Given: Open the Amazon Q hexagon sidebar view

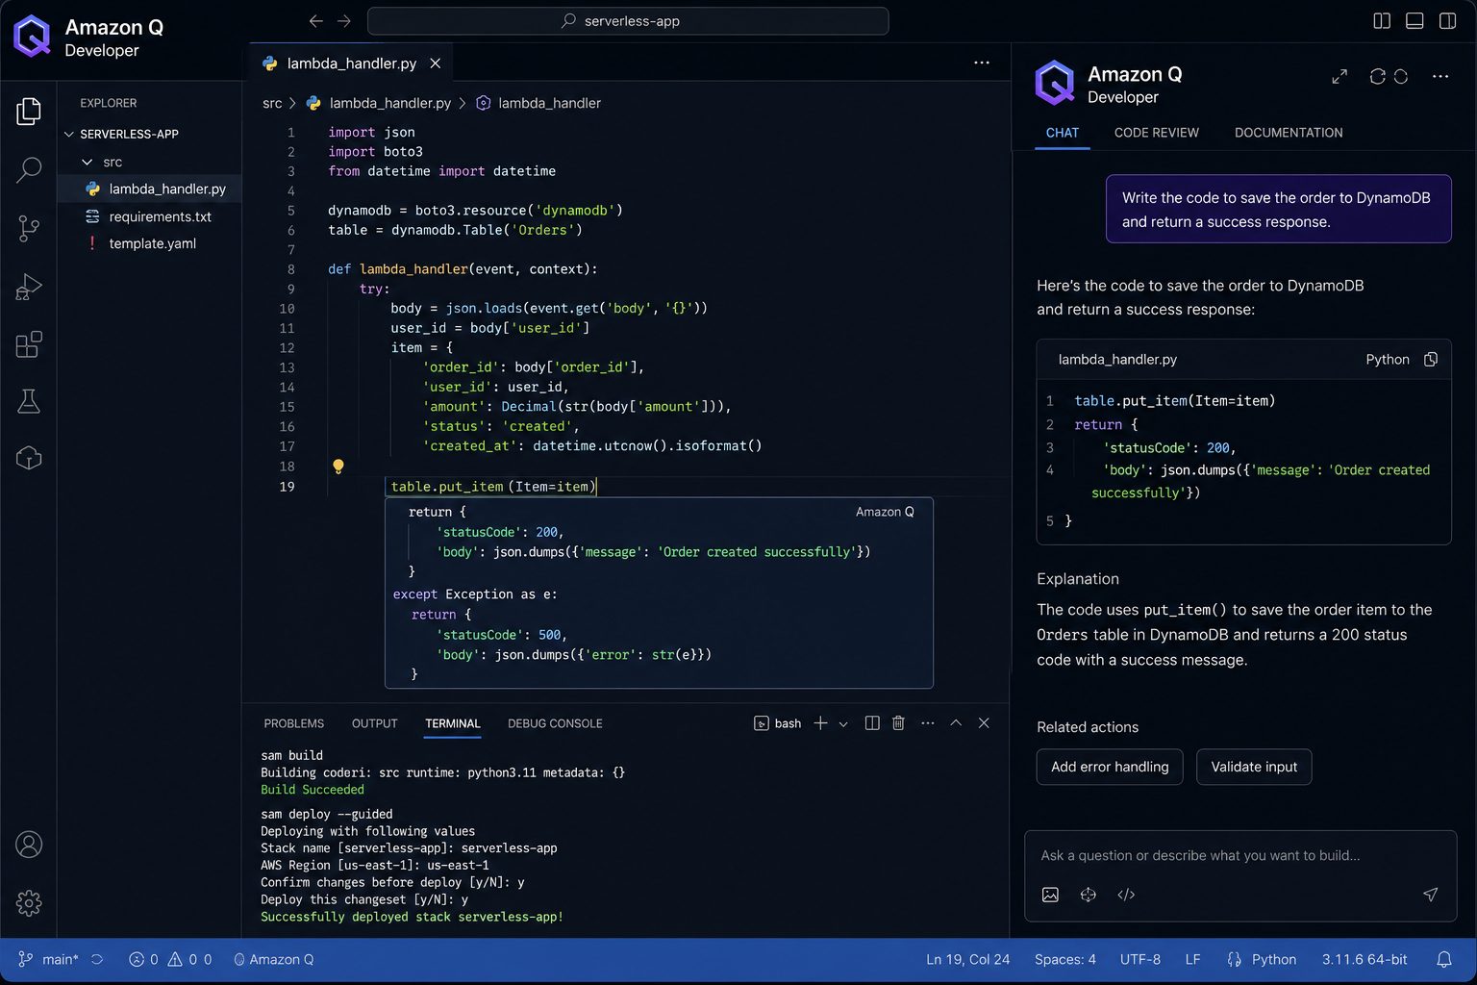Looking at the screenshot, I should pyautogui.click(x=29, y=458).
